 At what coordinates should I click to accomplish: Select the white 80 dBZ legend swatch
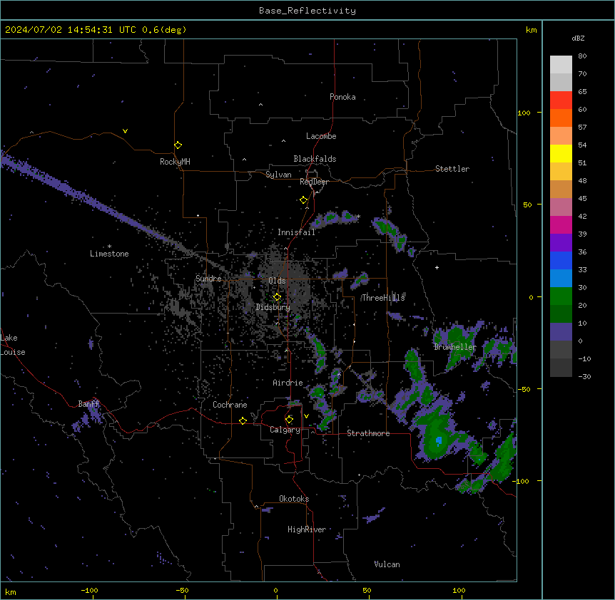[x=561, y=64]
